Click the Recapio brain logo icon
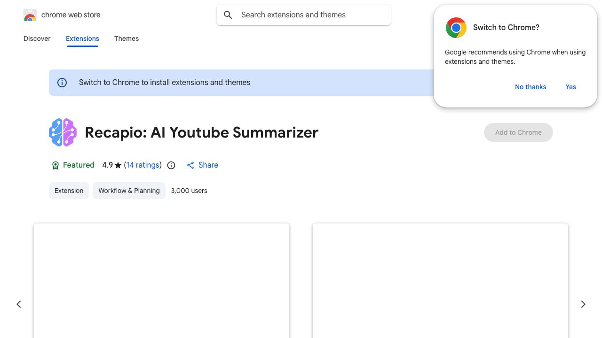This screenshot has height=338, width=602. (63, 132)
